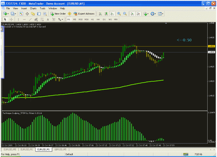Open the Templates dropdown

point(160,14)
